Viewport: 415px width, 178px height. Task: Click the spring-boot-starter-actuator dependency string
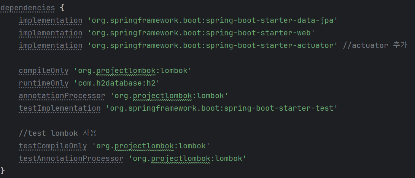[x=213, y=46]
